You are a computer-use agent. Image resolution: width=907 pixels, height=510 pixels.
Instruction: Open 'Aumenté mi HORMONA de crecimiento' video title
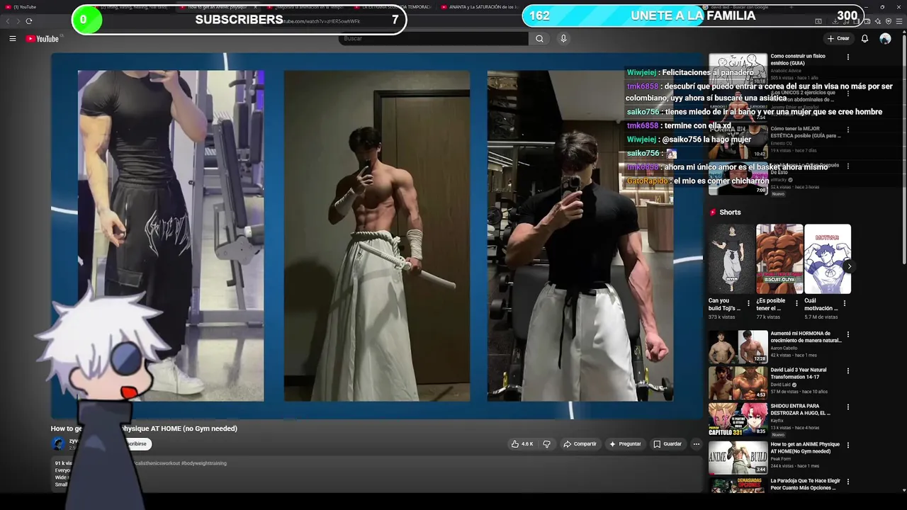(x=806, y=336)
